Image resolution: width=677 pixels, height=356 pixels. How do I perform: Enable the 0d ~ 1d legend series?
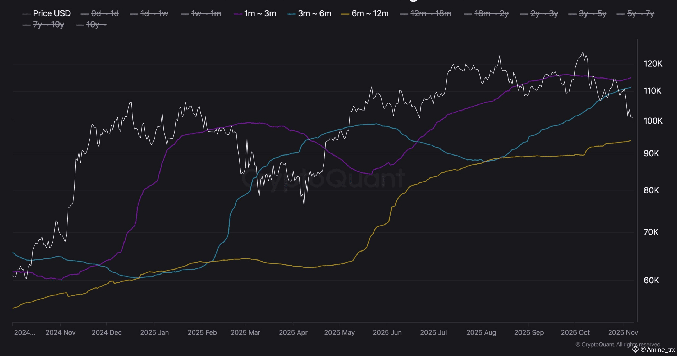(104, 13)
